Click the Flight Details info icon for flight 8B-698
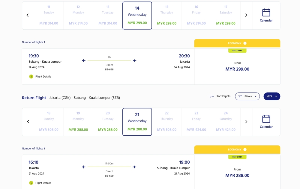300x189 pixels. pyautogui.click(x=31, y=76)
